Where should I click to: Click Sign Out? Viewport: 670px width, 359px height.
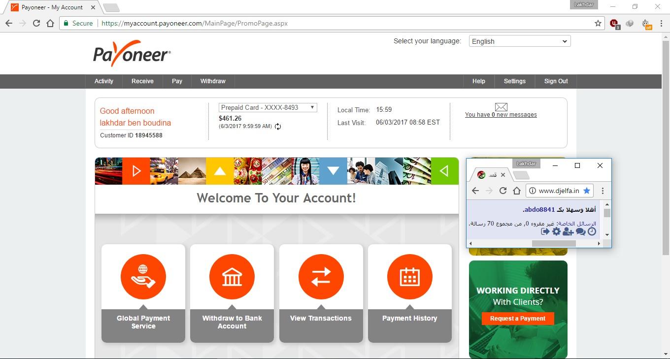(556, 81)
